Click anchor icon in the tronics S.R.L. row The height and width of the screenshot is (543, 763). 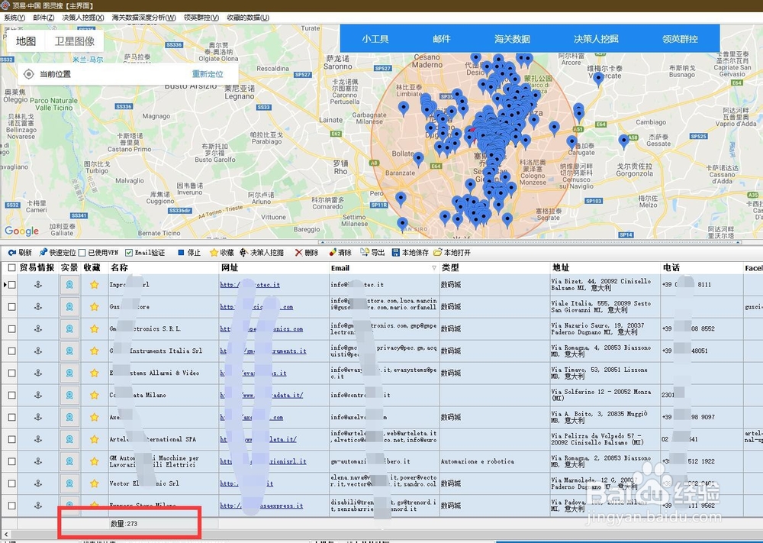coord(38,328)
